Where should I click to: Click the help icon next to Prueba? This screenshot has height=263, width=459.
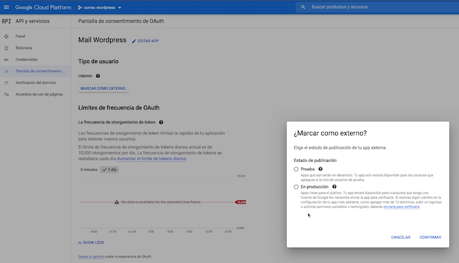click(x=320, y=169)
